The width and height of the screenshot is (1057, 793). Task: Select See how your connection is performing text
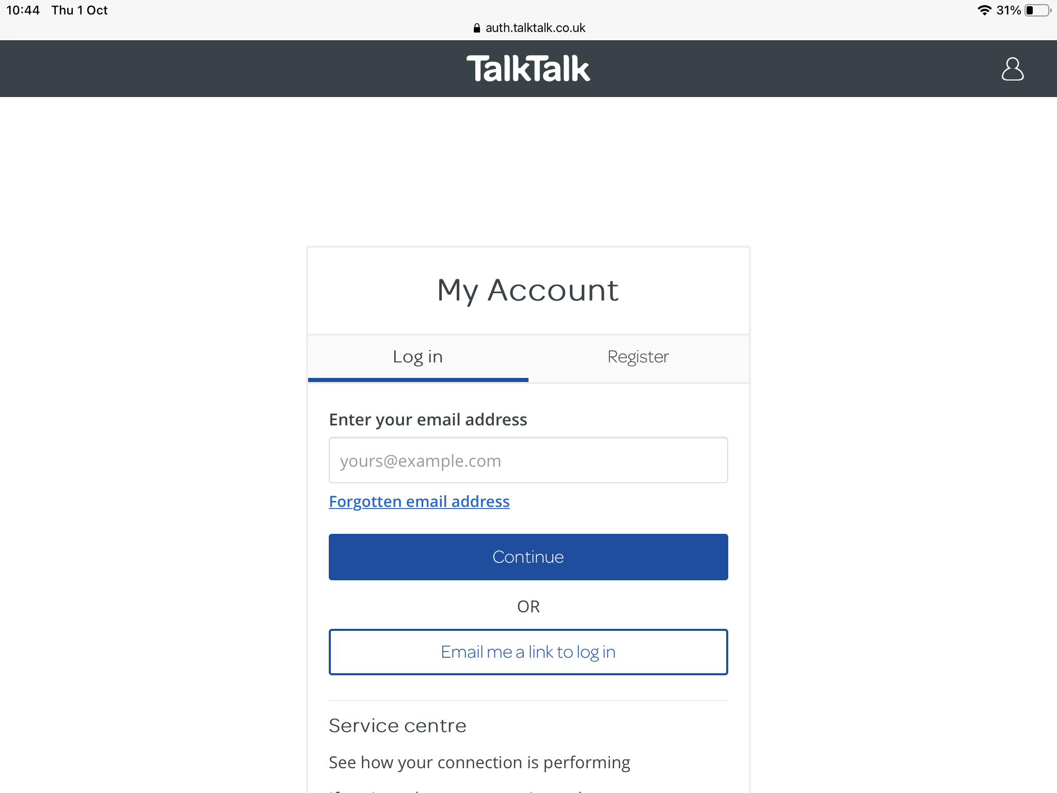pos(479,763)
